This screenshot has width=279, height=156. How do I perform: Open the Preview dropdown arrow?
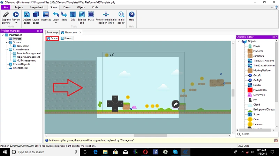tap(16, 23)
